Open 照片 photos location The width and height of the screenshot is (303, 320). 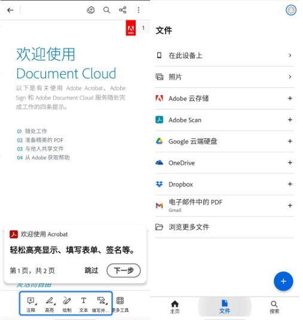[x=225, y=77]
